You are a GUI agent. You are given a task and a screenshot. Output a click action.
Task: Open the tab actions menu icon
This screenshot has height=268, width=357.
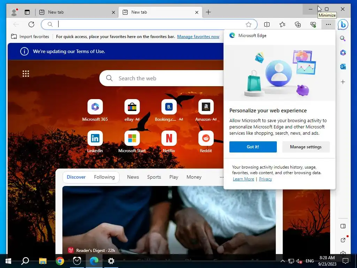(27, 12)
